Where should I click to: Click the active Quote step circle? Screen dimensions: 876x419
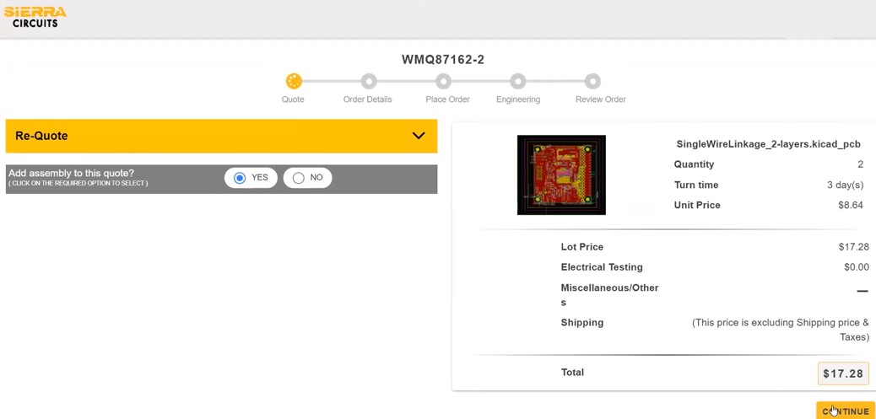tap(294, 81)
